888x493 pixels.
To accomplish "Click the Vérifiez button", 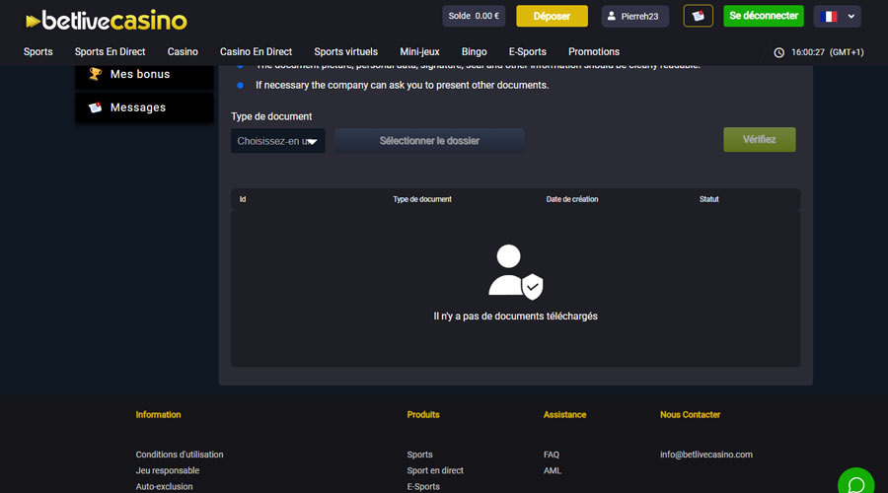I will pos(759,139).
